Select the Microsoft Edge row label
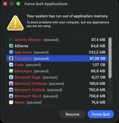 coord(28,77)
